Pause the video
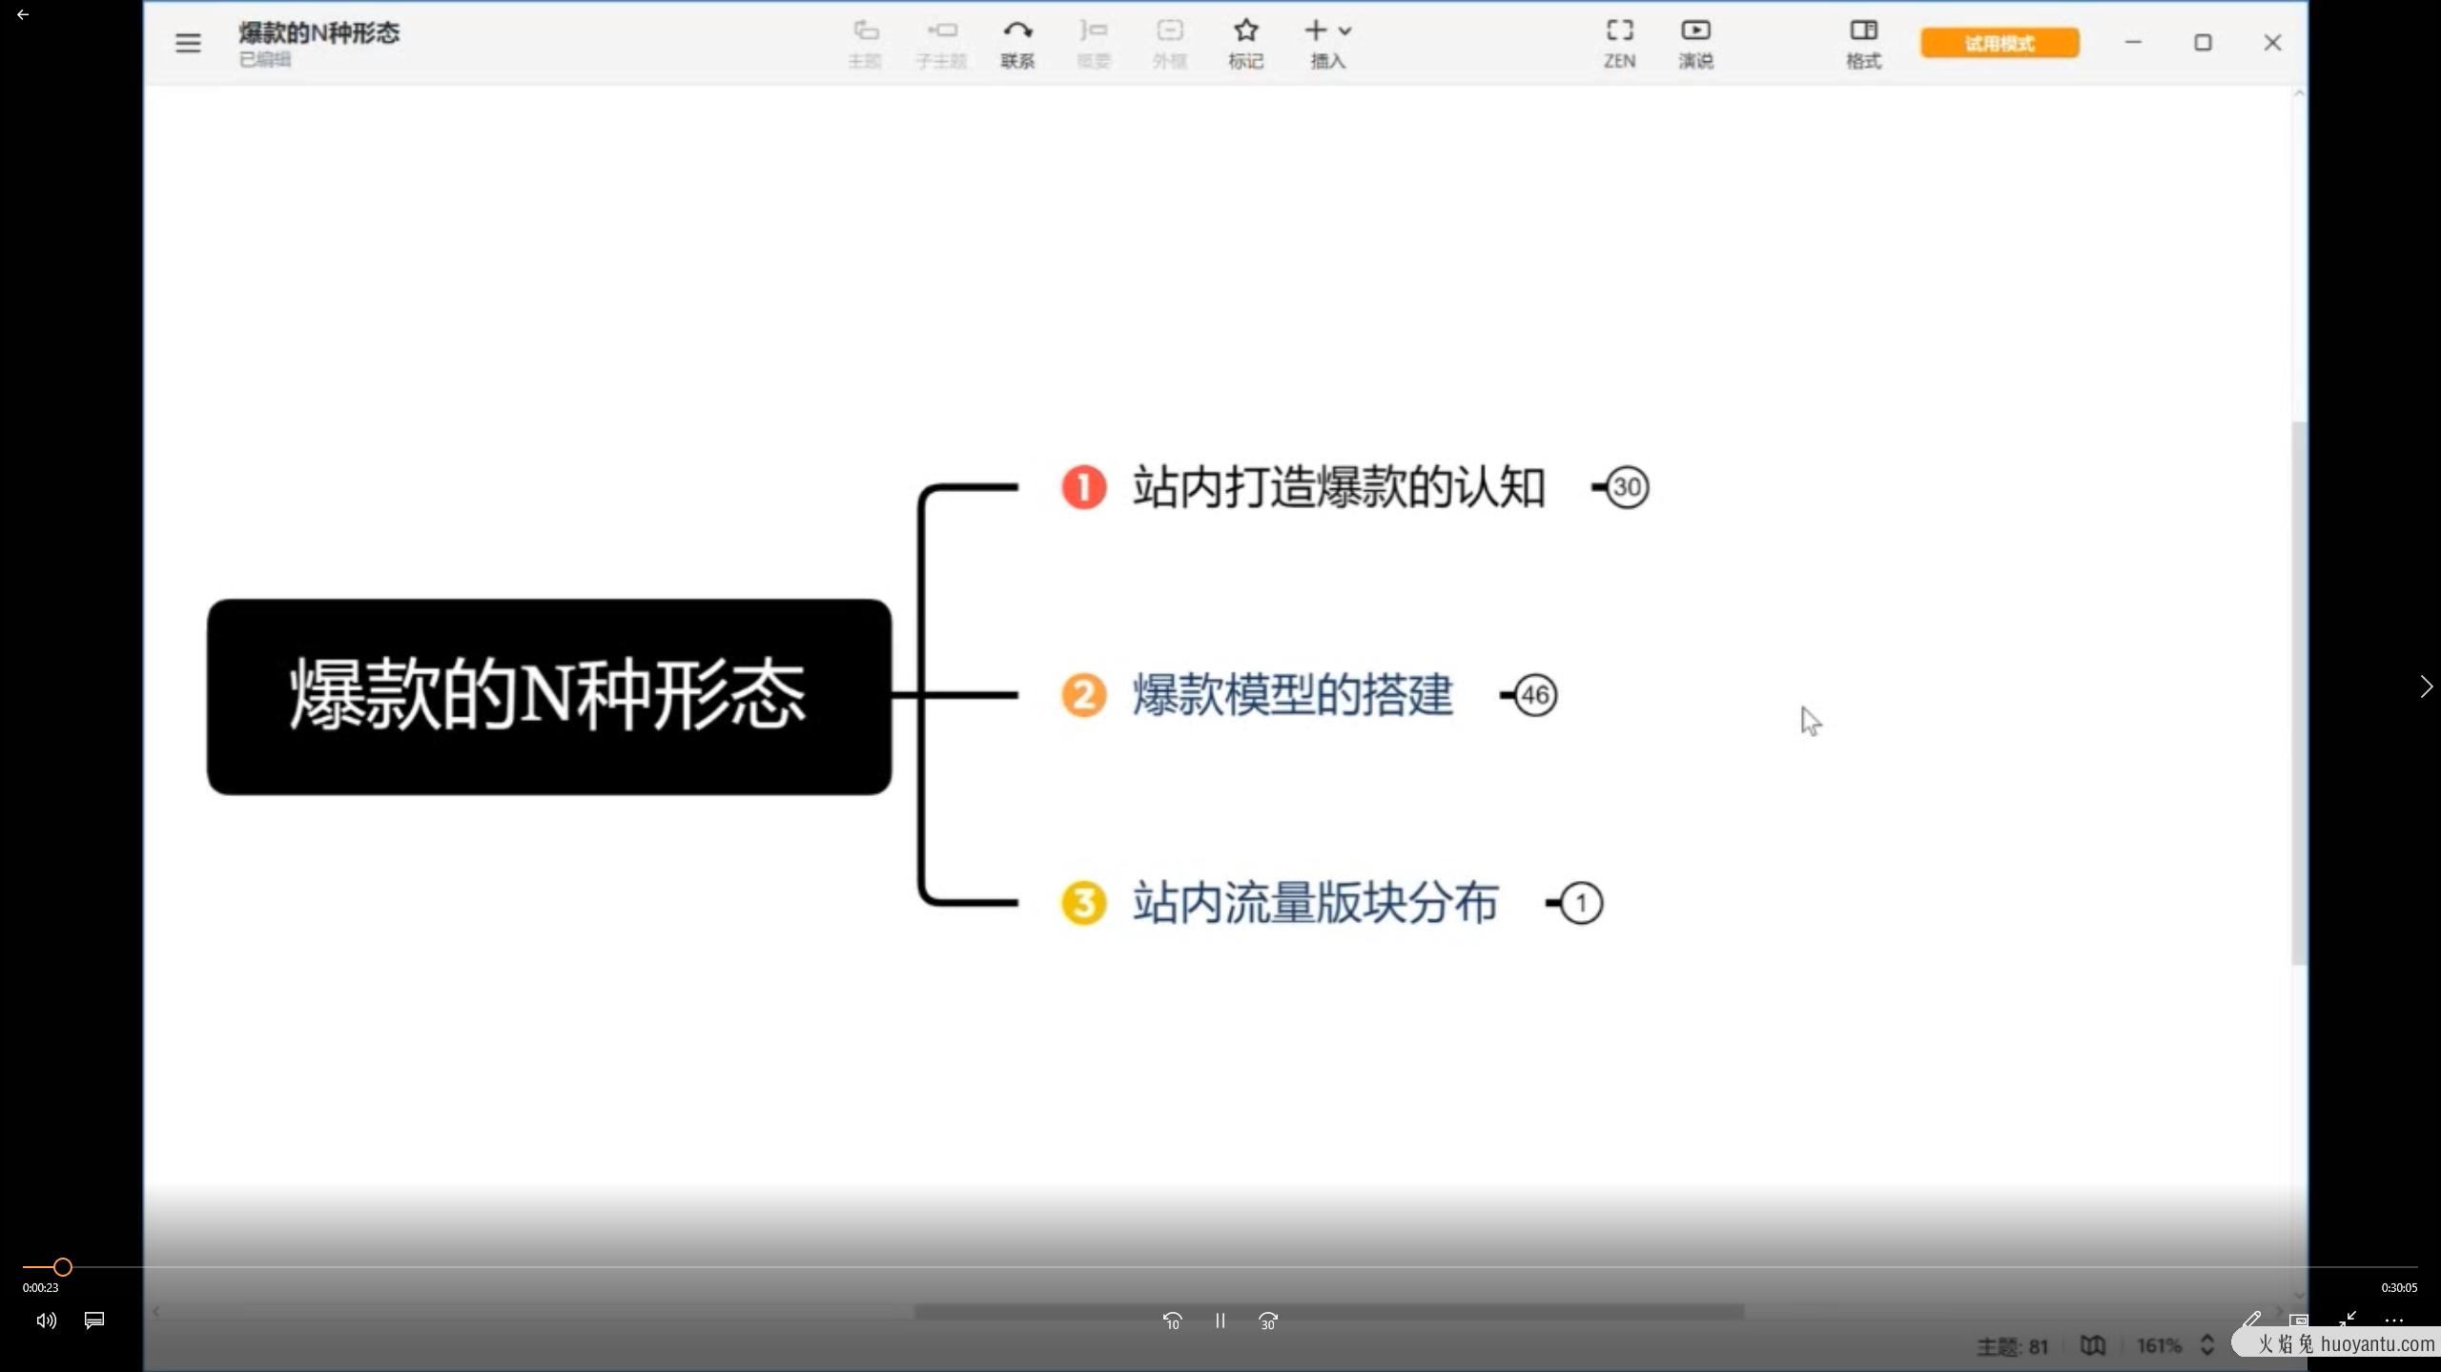This screenshot has width=2441, height=1372. (x=1220, y=1321)
